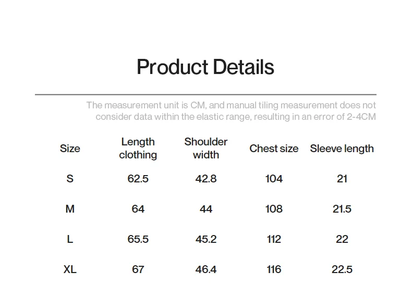Select the 46.4 shoulder width value

click(206, 269)
